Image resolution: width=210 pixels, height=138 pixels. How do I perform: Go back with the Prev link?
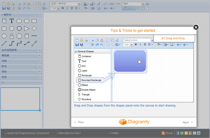(79, 122)
